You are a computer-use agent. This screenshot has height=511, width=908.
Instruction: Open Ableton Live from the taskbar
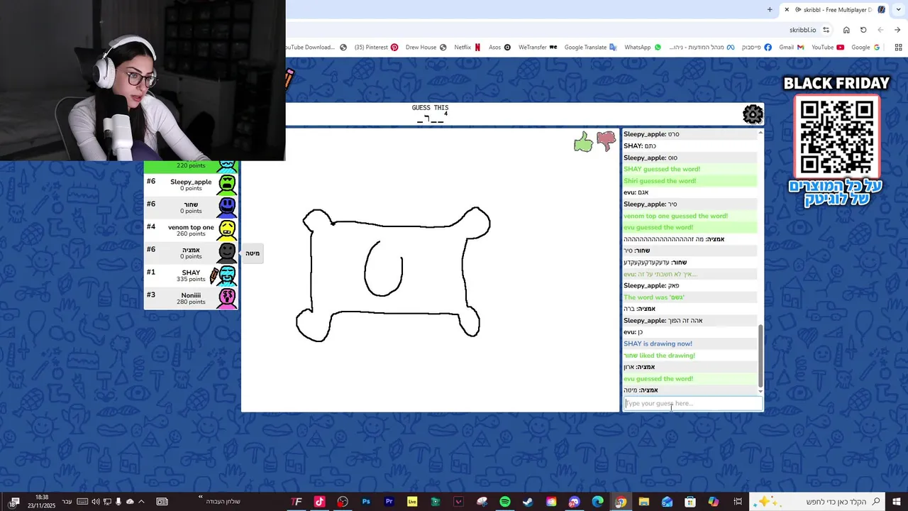pyautogui.click(x=412, y=502)
